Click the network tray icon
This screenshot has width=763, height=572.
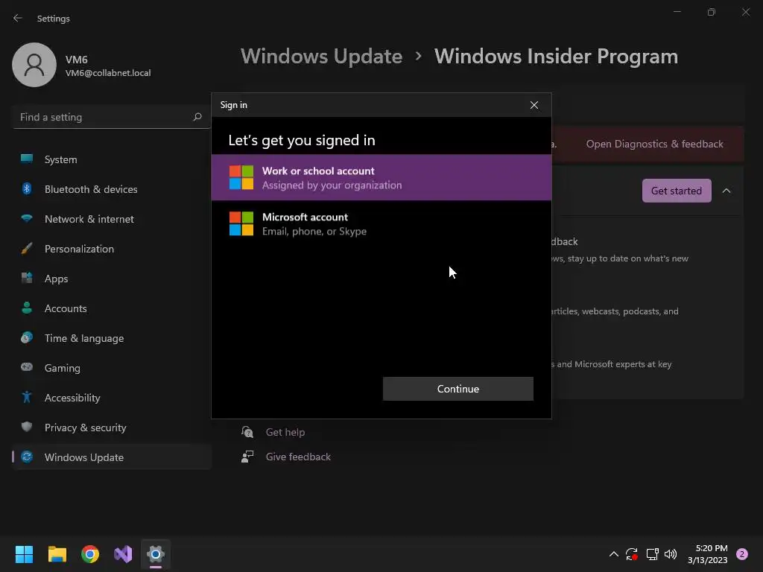click(652, 554)
